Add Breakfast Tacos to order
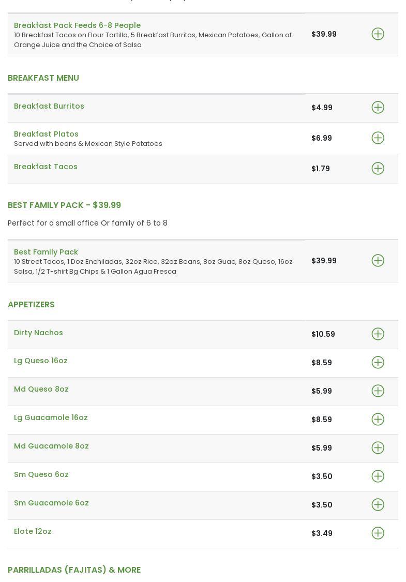This screenshot has height=582, width=406. [378, 169]
